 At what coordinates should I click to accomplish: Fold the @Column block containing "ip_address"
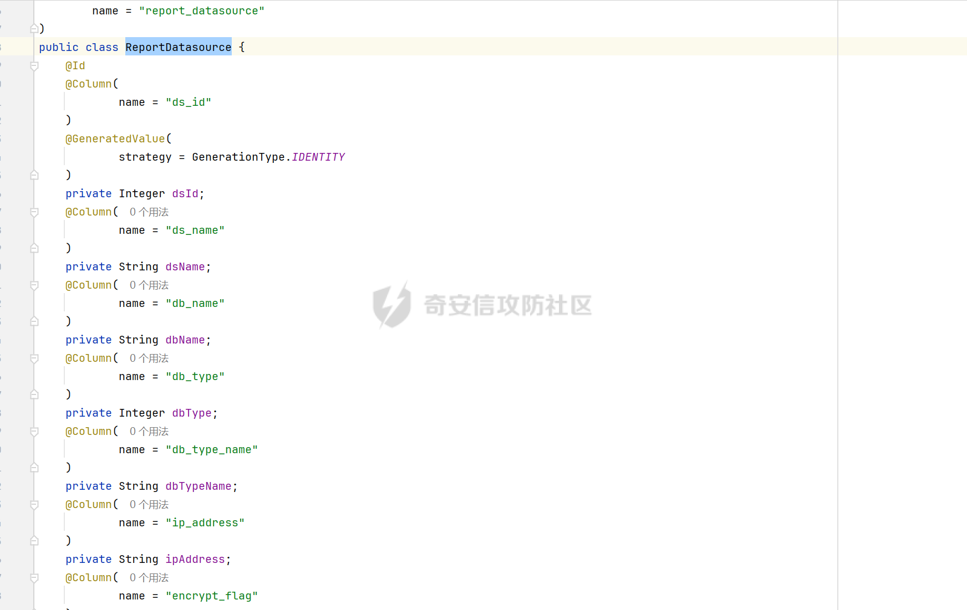[34, 505]
